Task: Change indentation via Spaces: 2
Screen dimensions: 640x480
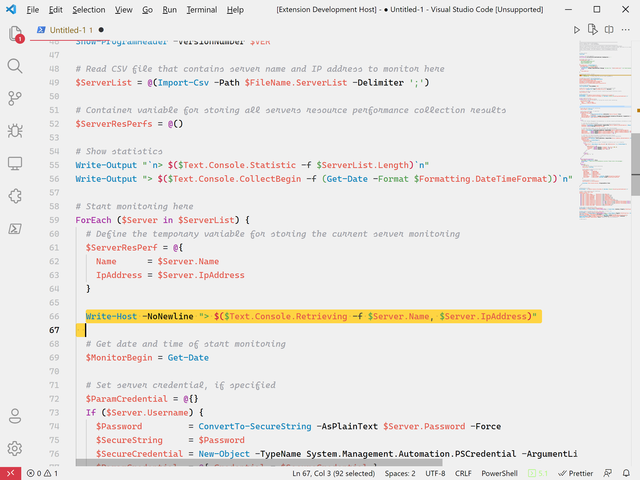Action: click(x=400, y=473)
